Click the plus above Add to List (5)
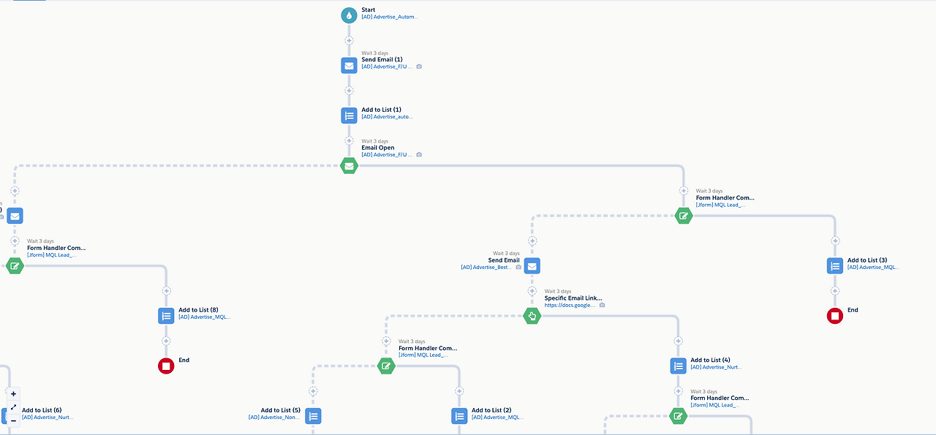936x435 pixels. click(313, 391)
